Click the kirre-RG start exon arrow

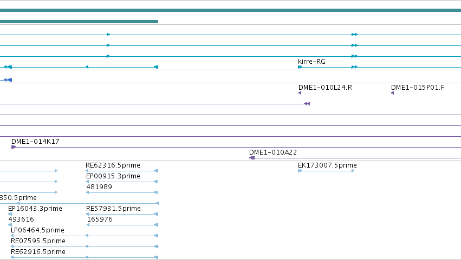click(300, 67)
